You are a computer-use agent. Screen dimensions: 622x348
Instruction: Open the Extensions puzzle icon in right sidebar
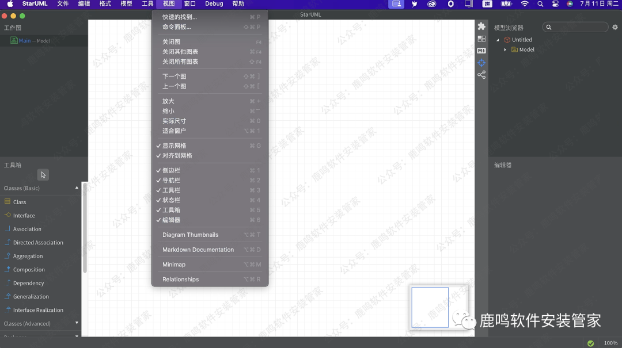tap(481, 26)
